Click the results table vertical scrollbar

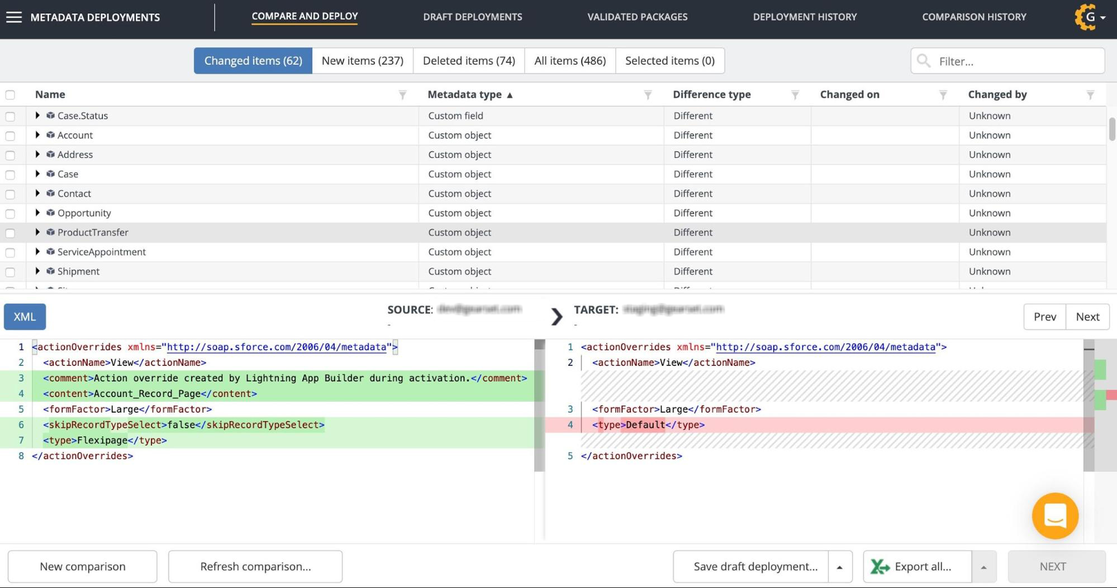1111,129
